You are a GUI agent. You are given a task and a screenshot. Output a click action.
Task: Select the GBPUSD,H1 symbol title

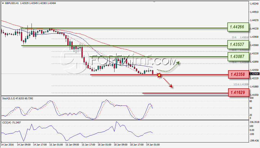[12, 3]
